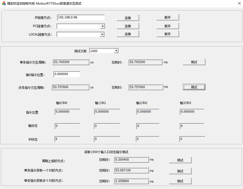Open the PCI connection method dropdown
243x189 pixels.
point(103,26)
